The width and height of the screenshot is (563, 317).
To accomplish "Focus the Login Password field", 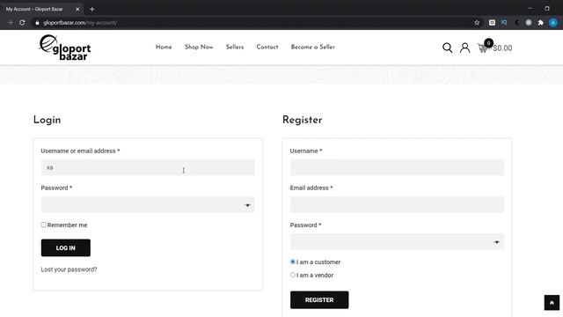I will click(x=148, y=204).
